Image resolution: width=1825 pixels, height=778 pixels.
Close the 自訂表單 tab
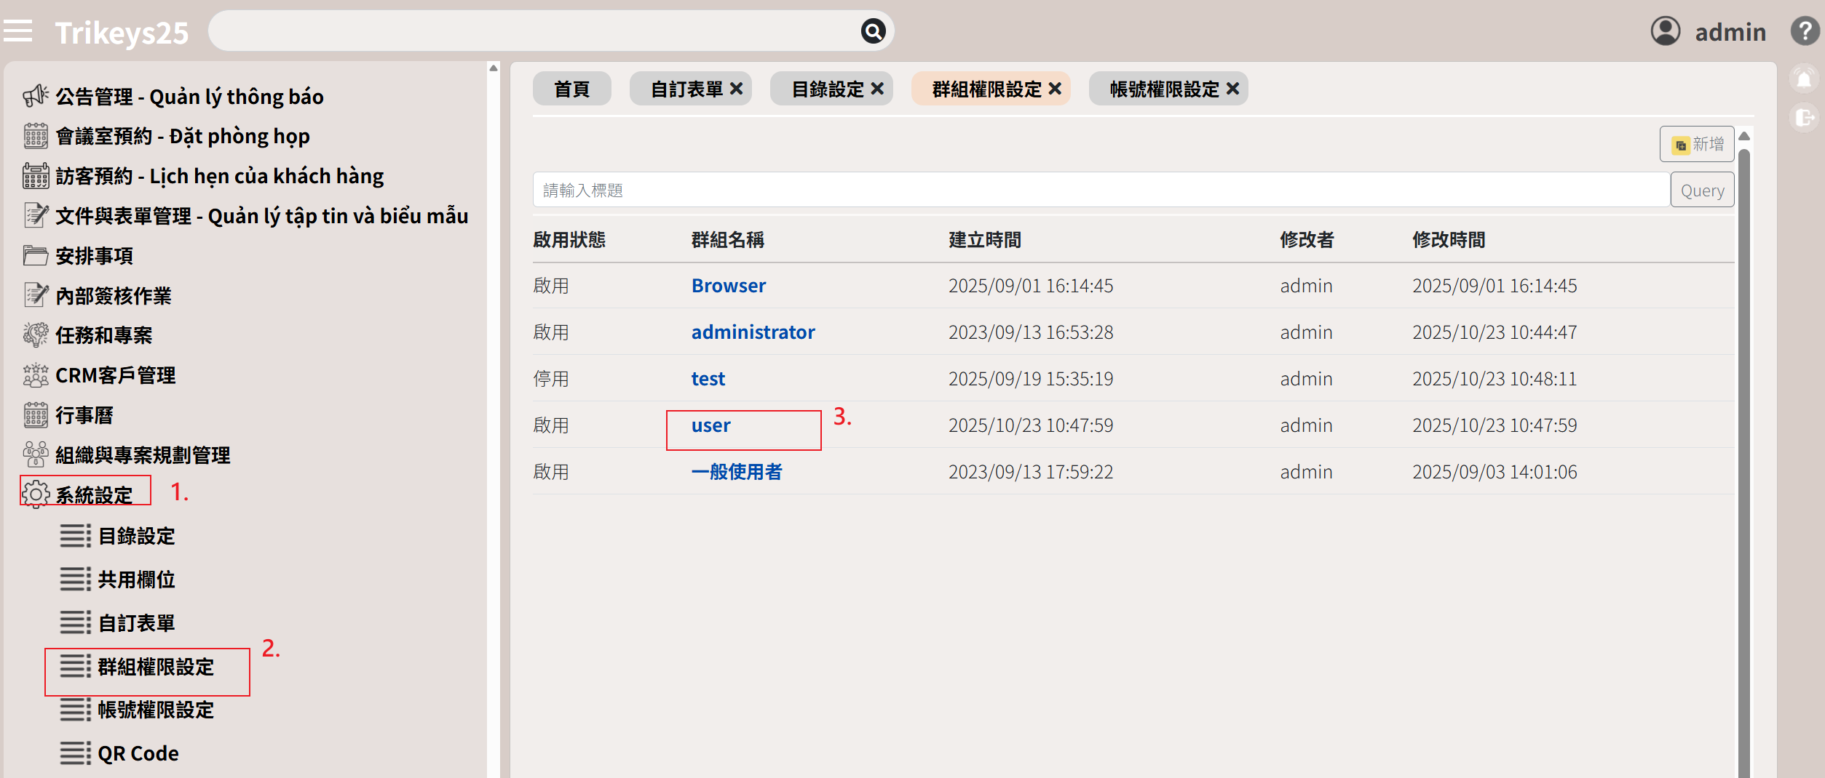click(737, 89)
